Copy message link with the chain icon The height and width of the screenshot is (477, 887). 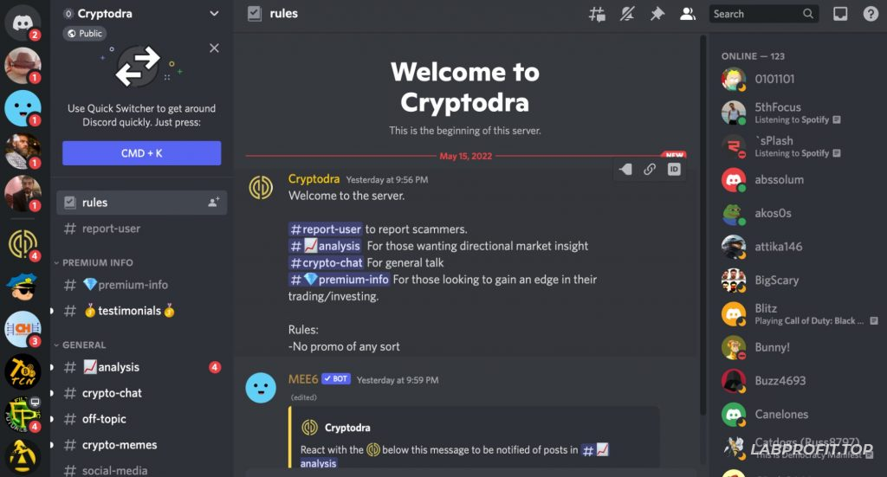click(x=650, y=169)
